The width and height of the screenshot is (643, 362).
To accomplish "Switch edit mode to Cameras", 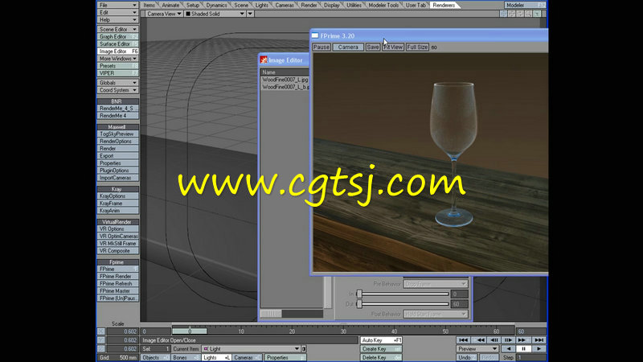I will point(247,358).
